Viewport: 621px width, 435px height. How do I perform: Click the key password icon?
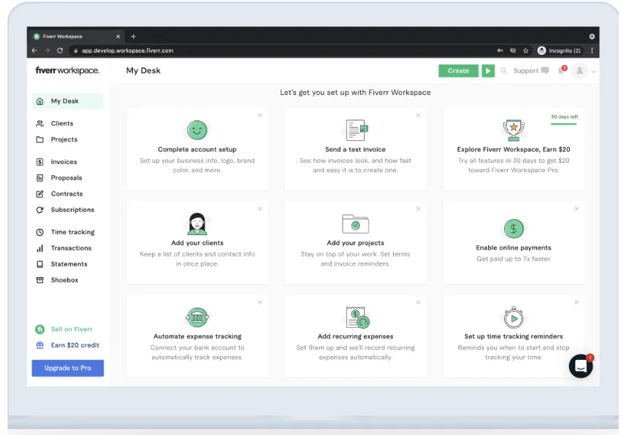(500, 50)
